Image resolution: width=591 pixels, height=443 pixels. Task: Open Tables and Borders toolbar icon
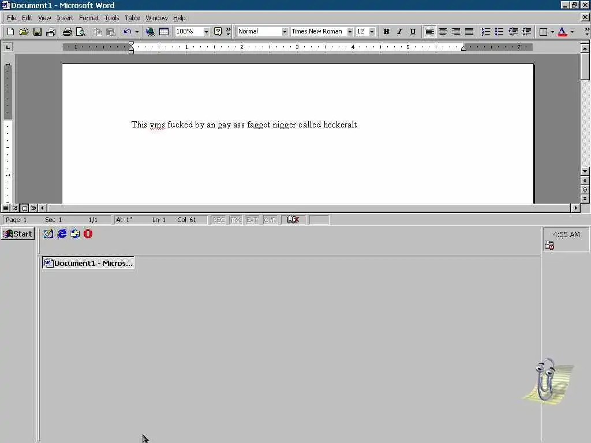point(164,32)
